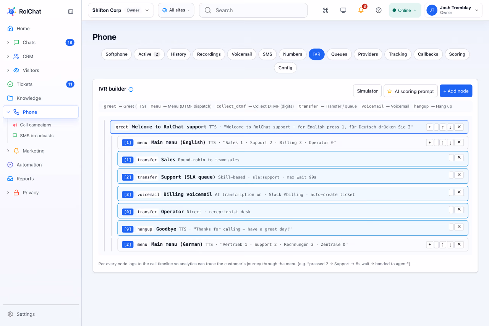Delete the Welcome to RolChat support node
489x326 pixels.
(x=459, y=127)
